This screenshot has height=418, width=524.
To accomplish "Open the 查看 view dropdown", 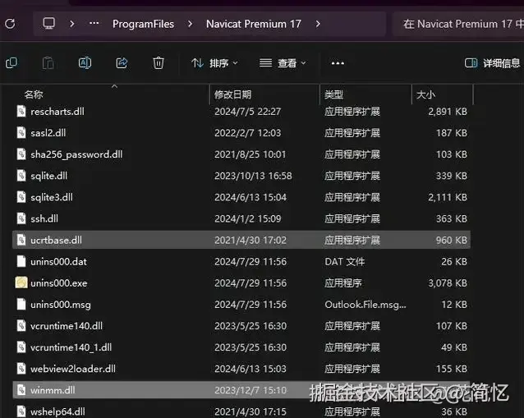I will click(283, 62).
